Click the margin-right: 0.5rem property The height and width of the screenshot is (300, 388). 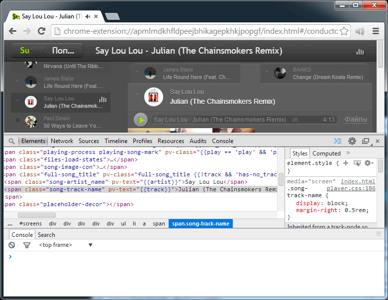(x=332, y=210)
